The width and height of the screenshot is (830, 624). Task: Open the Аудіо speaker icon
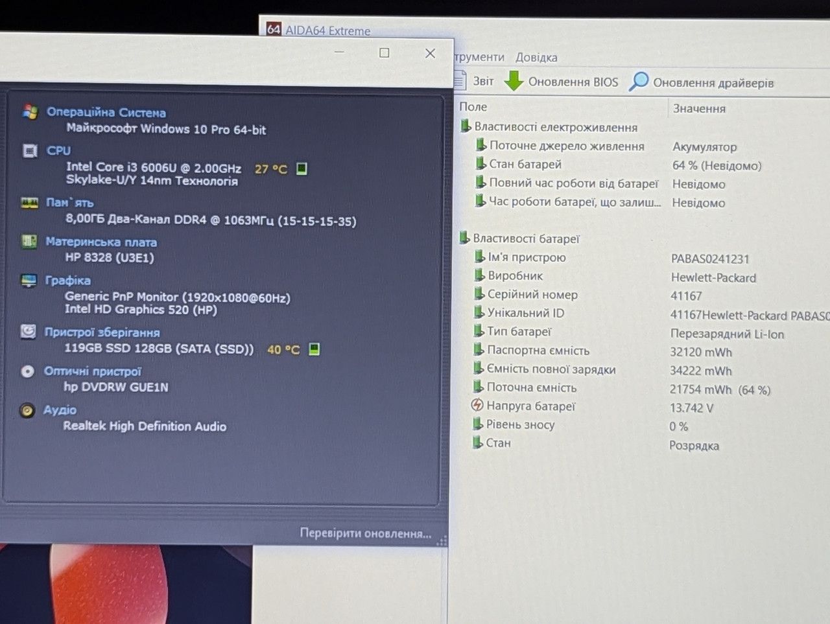click(x=27, y=410)
